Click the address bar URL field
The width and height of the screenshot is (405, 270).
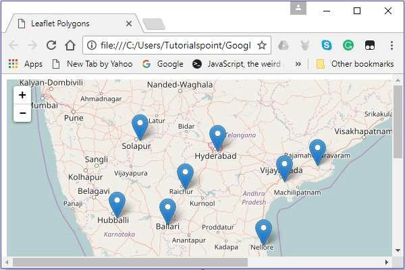[175, 45]
